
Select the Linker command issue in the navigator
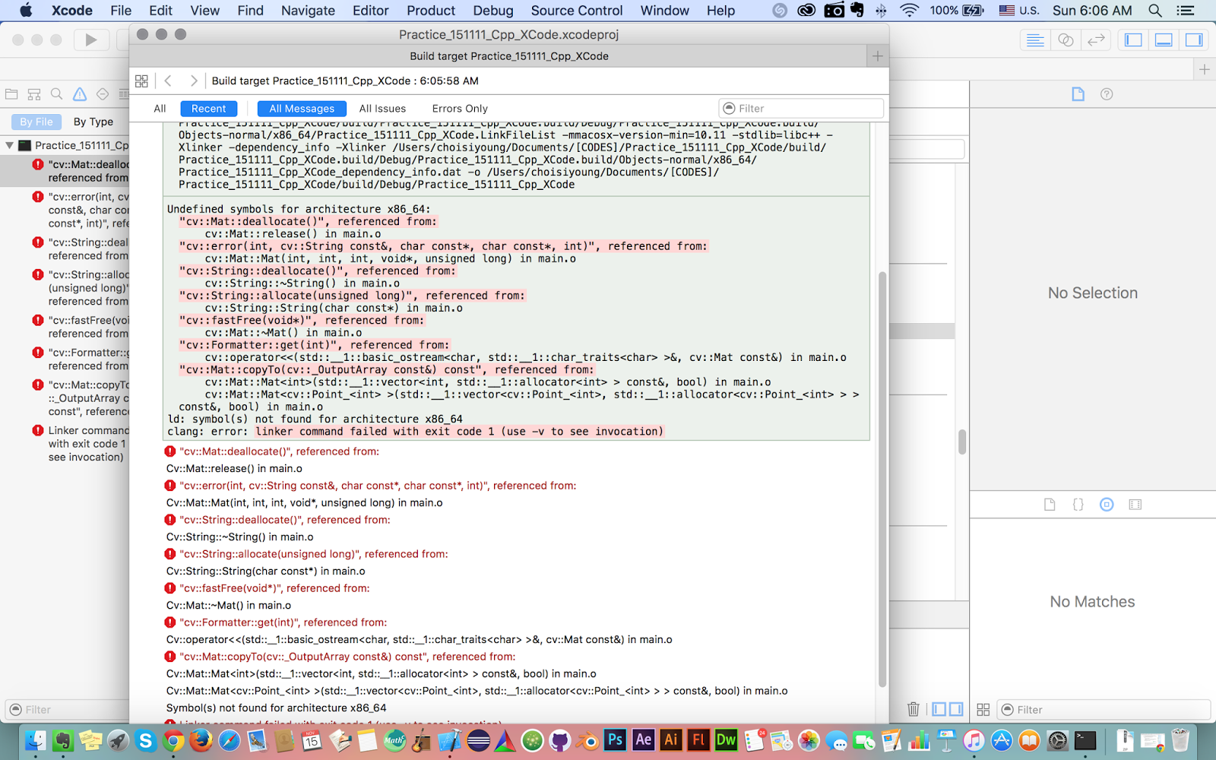click(x=80, y=444)
